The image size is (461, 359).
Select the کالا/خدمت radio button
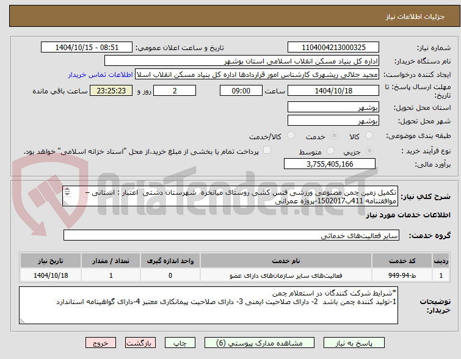(291, 136)
